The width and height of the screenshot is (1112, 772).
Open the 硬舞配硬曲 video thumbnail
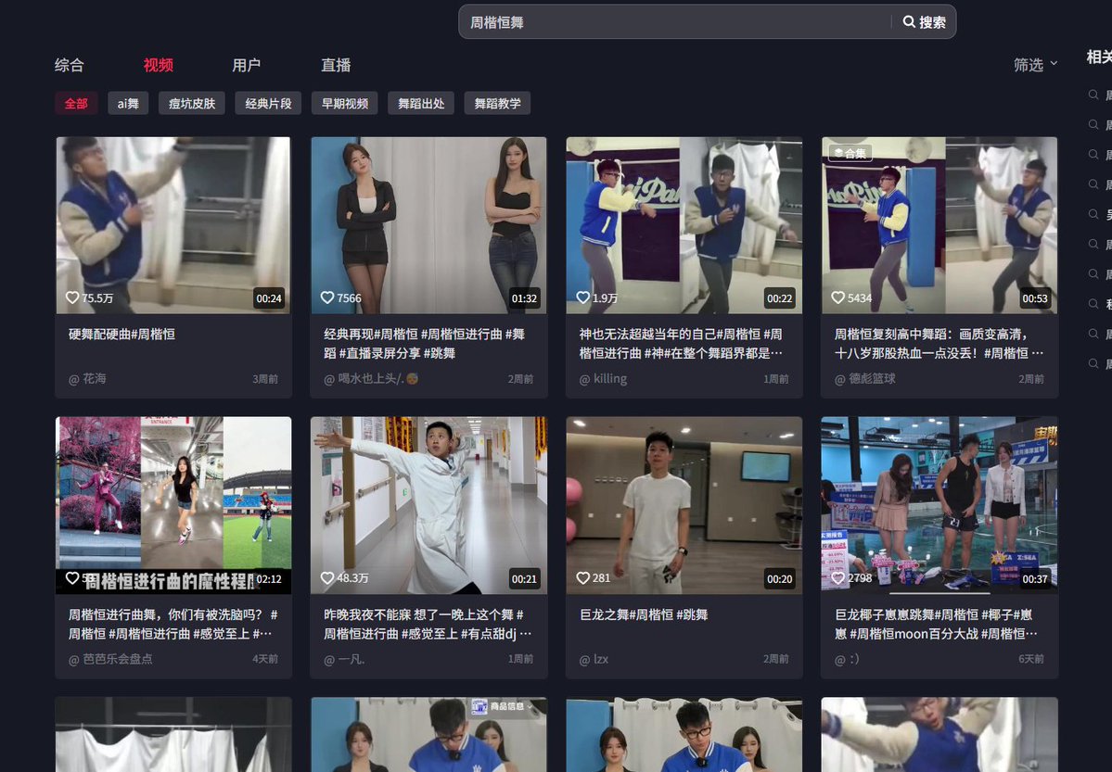pyautogui.click(x=173, y=225)
